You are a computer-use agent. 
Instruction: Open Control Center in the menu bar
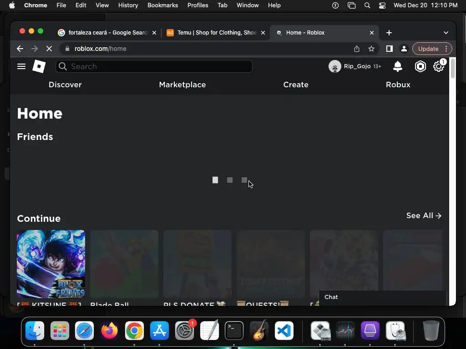pyautogui.click(x=382, y=5)
